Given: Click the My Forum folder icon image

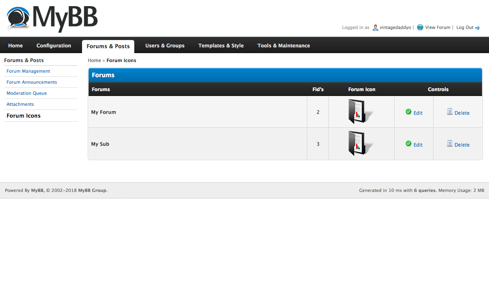Looking at the screenshot, I should click(x=361, y=112).
